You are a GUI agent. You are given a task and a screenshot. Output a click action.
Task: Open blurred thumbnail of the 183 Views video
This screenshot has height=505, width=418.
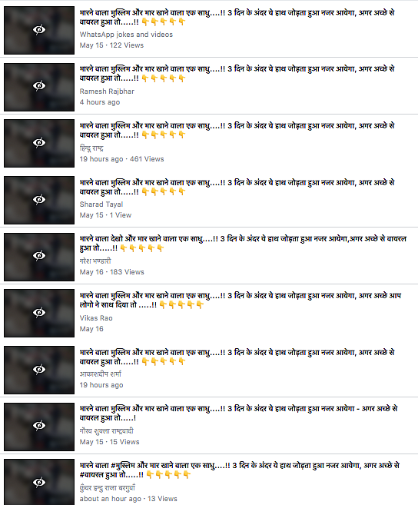pyautogui.click(x=39, y=257)
